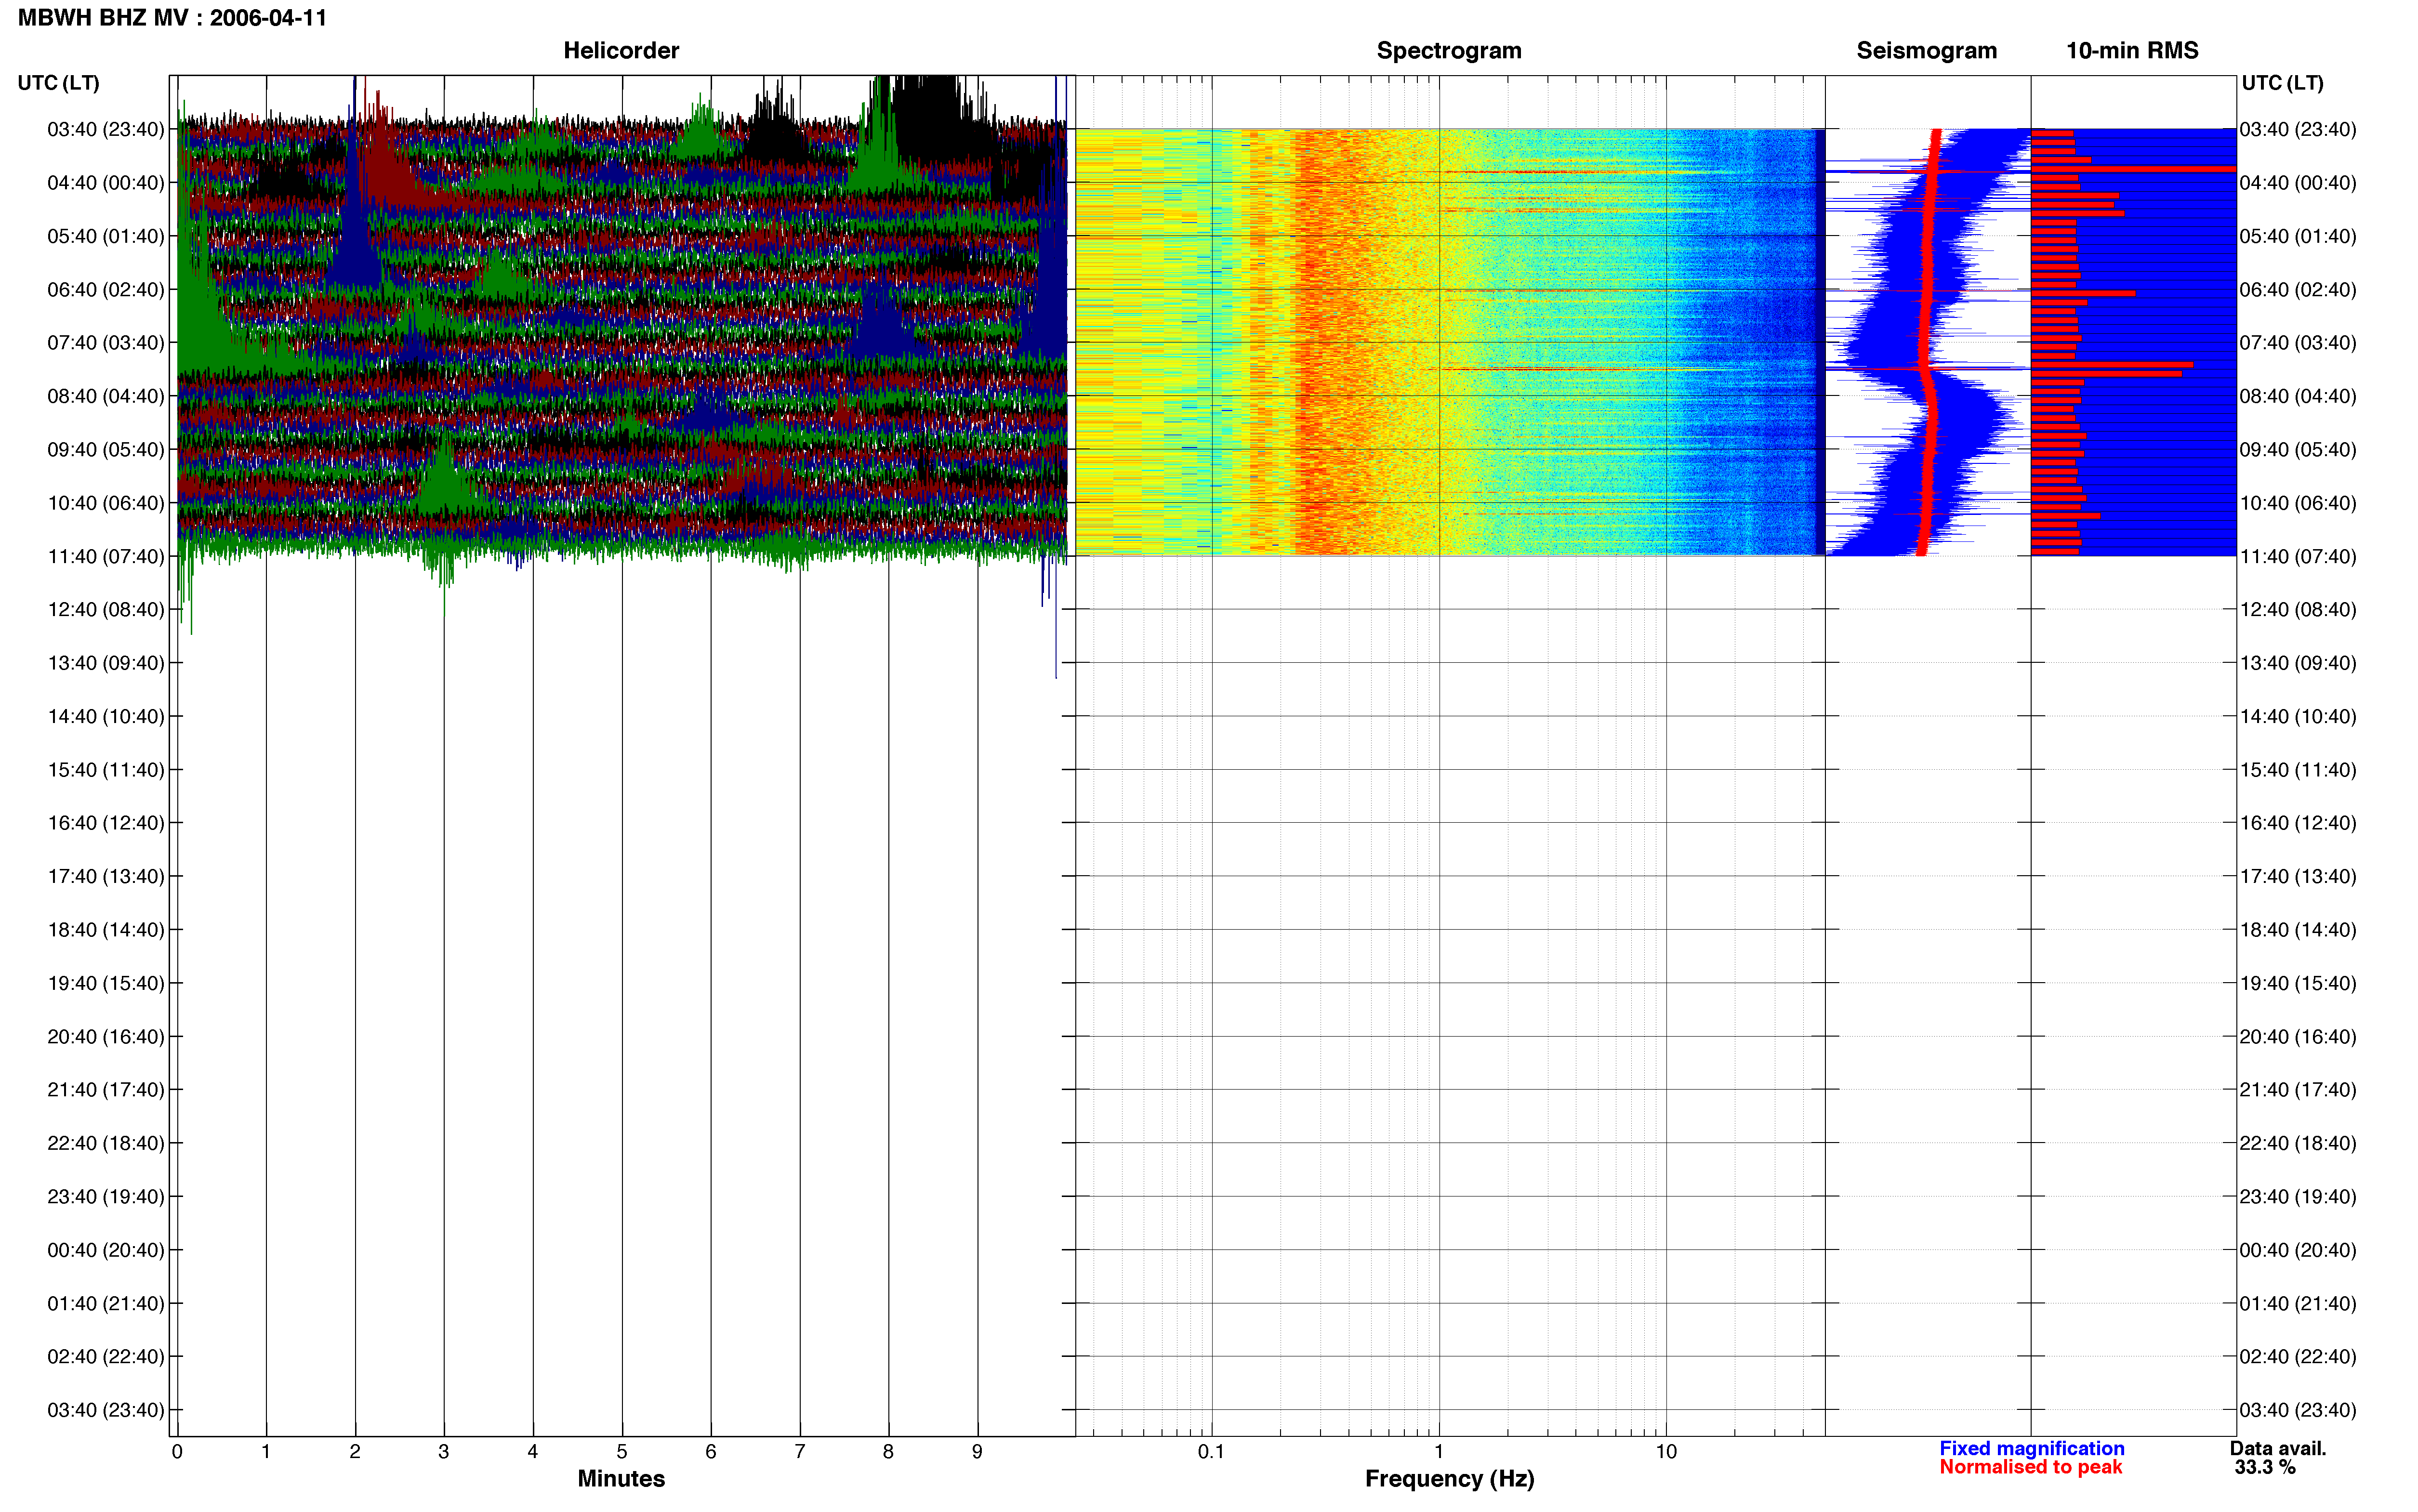The height and width of the screenshot is (1512, 2418).
Task: Click the "Seismogram" panel heading
Action: click(1926, 50)
